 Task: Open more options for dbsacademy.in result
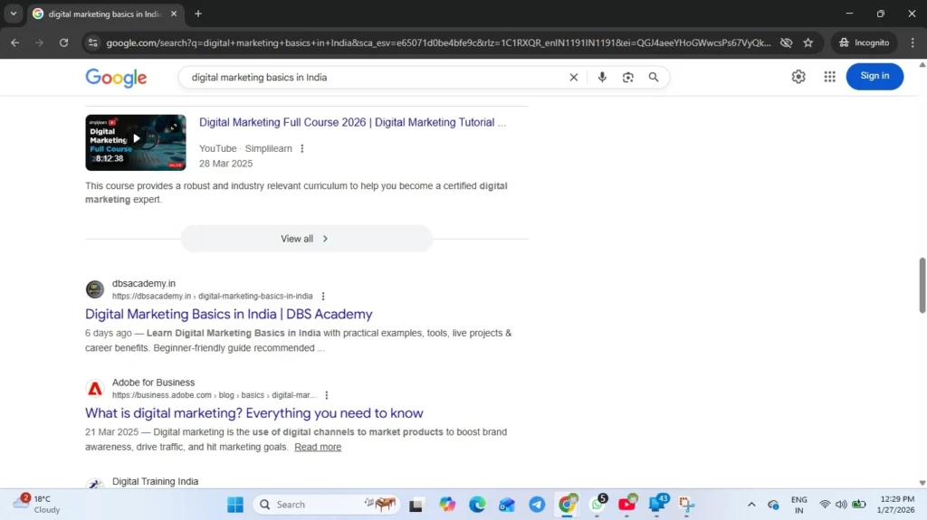tap(323, 296)
